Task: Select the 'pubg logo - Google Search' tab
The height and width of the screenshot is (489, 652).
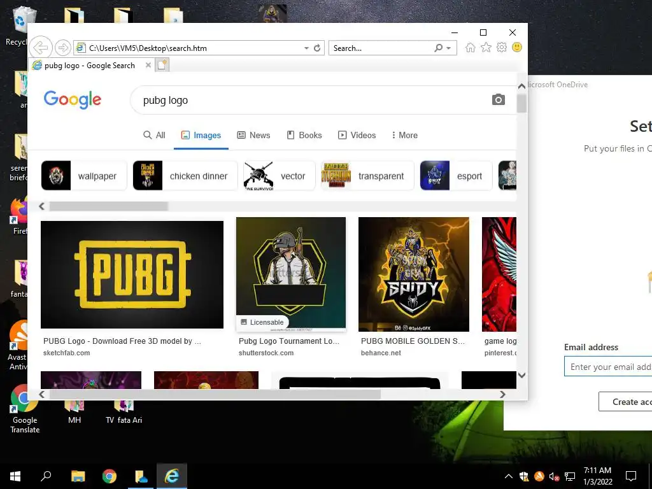Action: coord(89,66)
